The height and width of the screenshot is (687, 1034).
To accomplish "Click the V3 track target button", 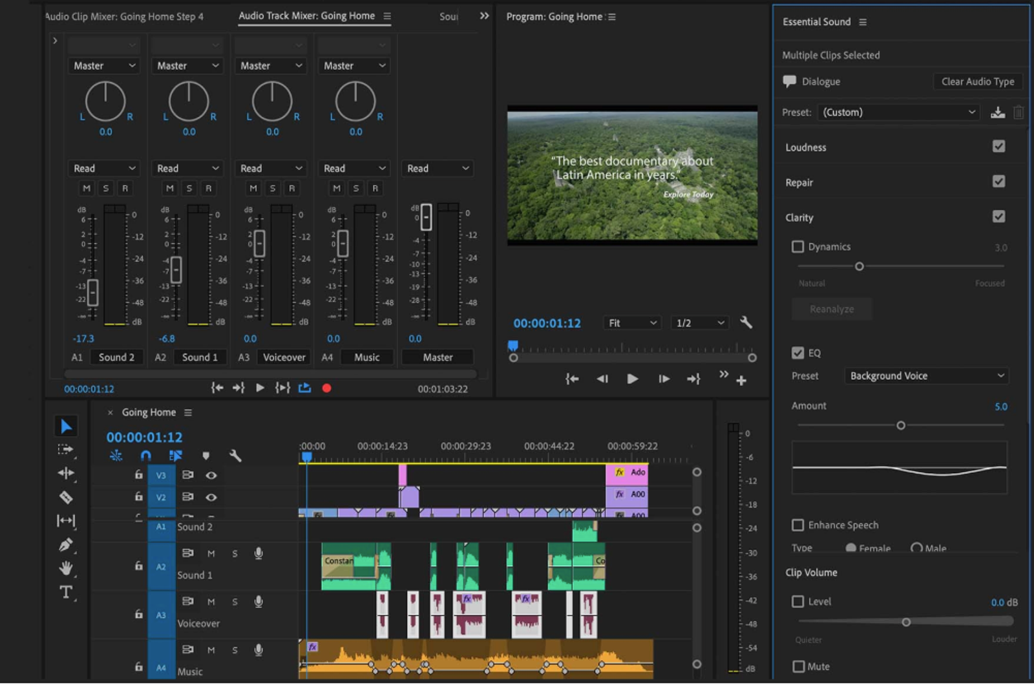I will [x=161, y=476].
